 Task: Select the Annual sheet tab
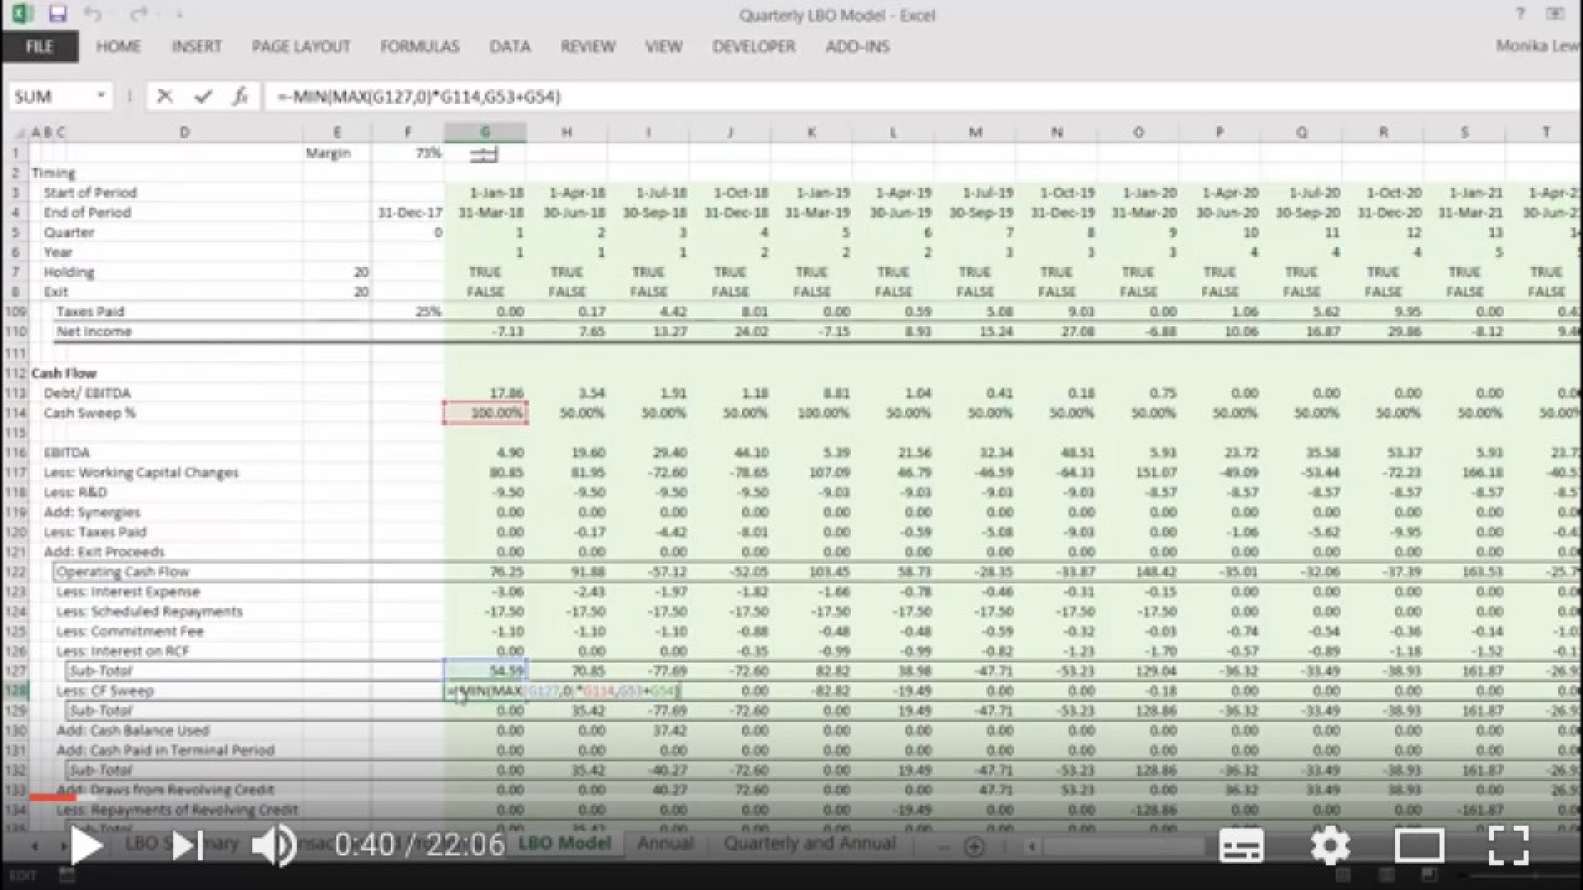point(665,843)
